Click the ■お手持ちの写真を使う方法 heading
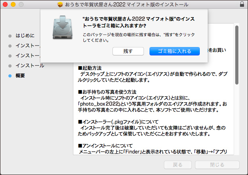 107,92
